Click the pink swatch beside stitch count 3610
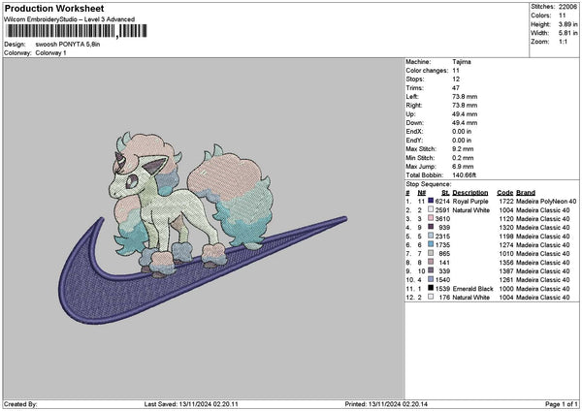This screenshot has width=582, height=411. pyautogui.click(x=431, y=218)
